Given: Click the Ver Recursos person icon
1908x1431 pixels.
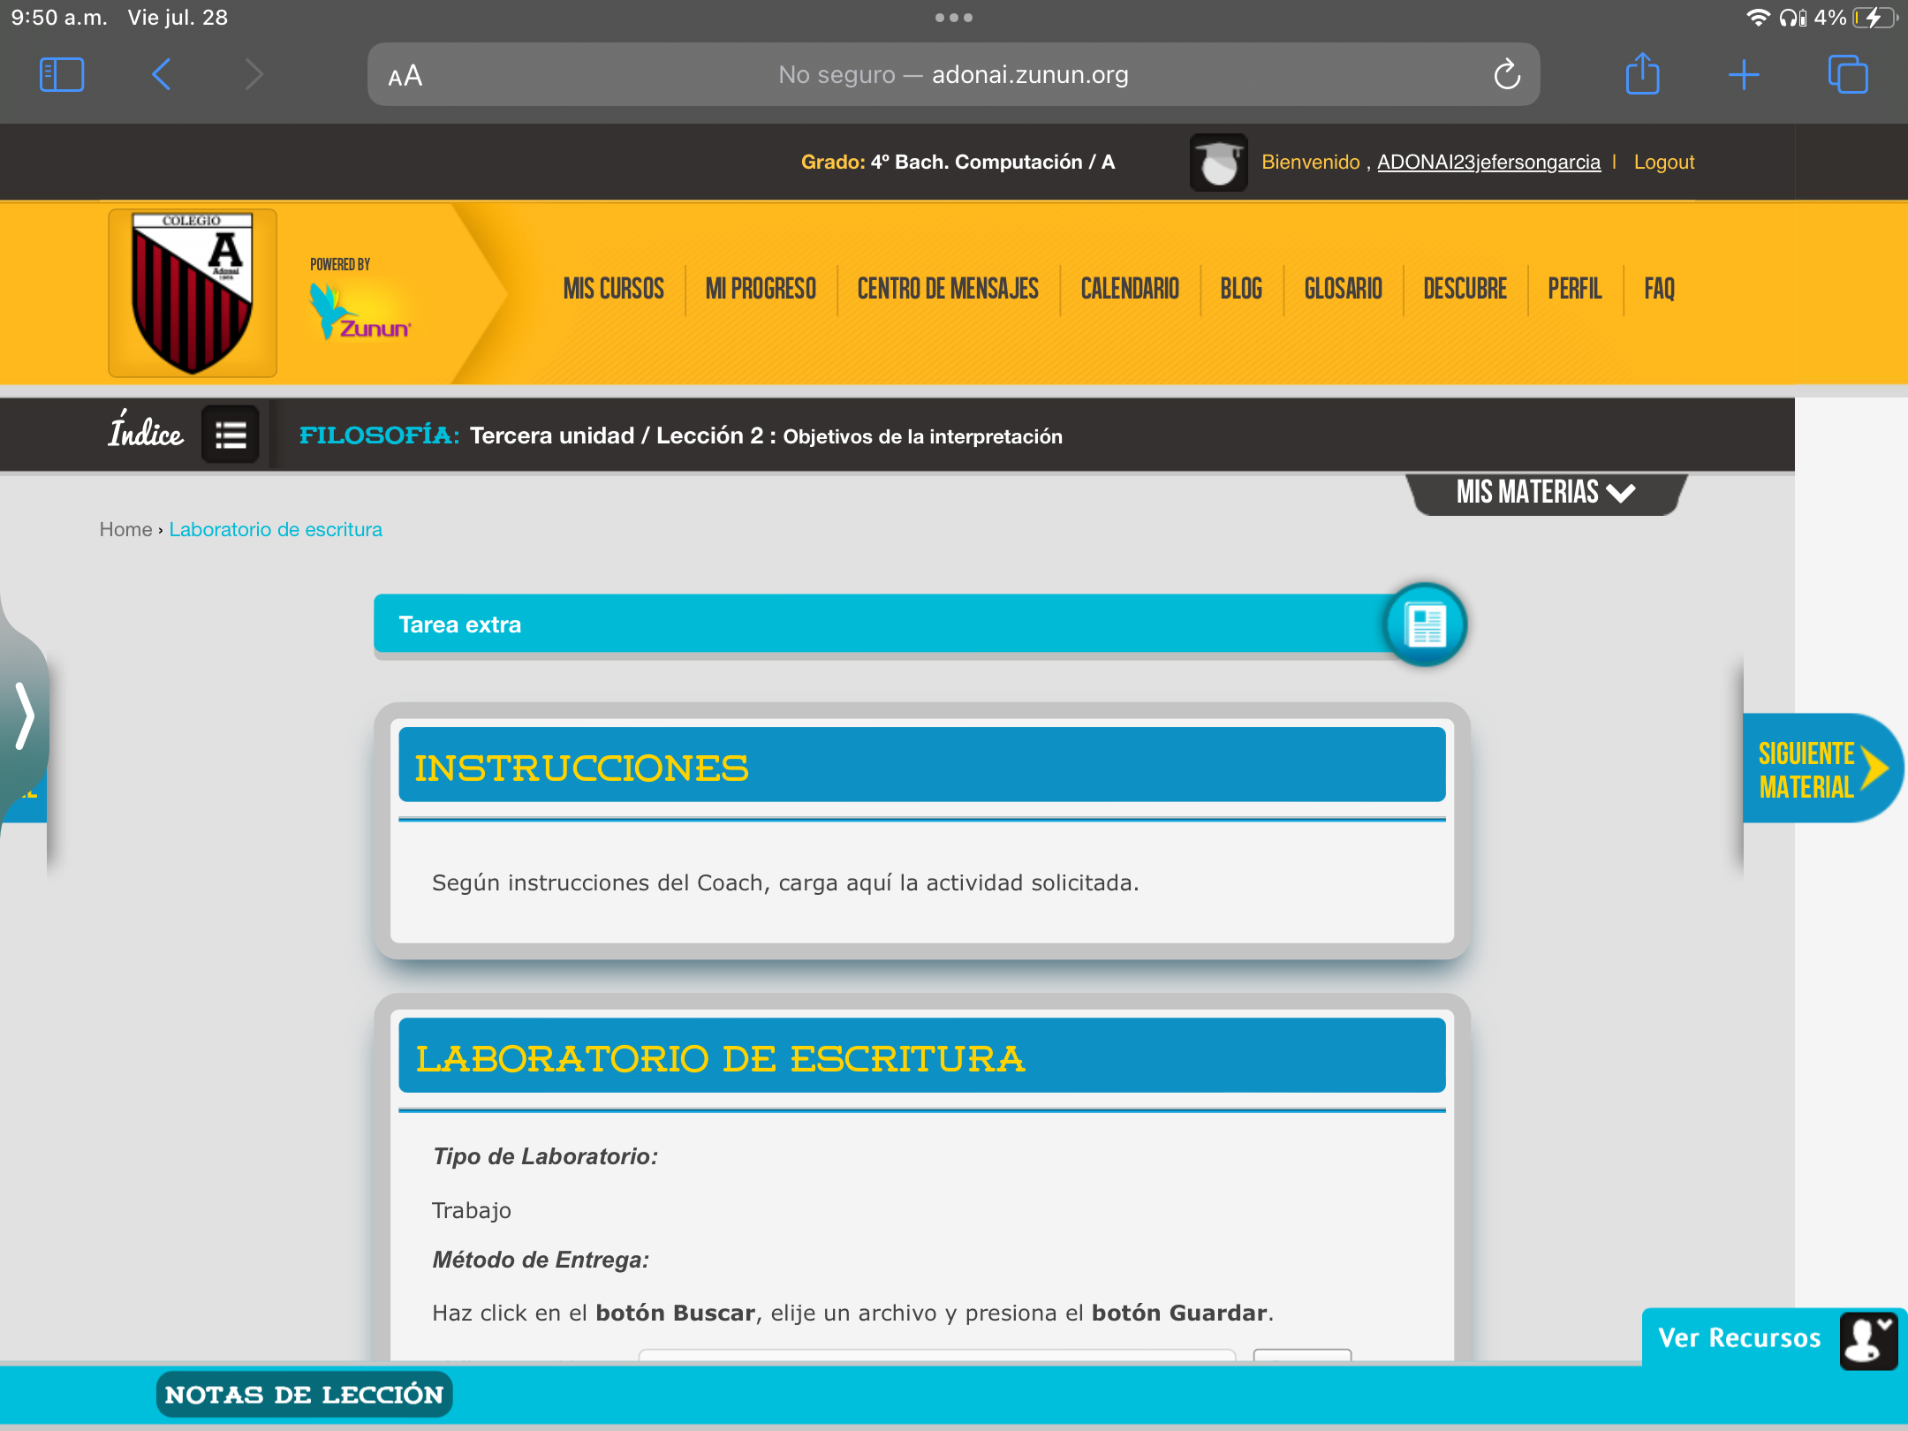Looking at the screenshot, I should pos(1868,1341).
